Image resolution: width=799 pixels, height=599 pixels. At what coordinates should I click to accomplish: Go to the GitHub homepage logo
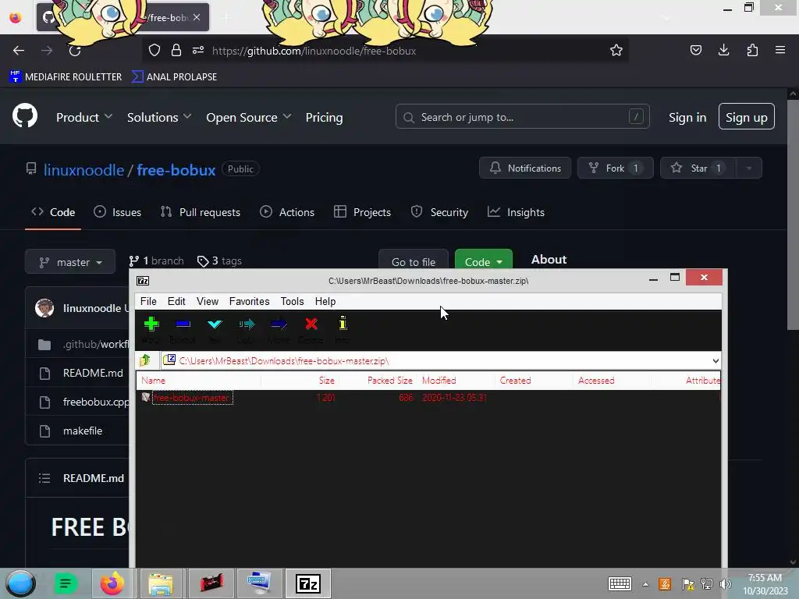pyautogui.click(x=25, y=115)
